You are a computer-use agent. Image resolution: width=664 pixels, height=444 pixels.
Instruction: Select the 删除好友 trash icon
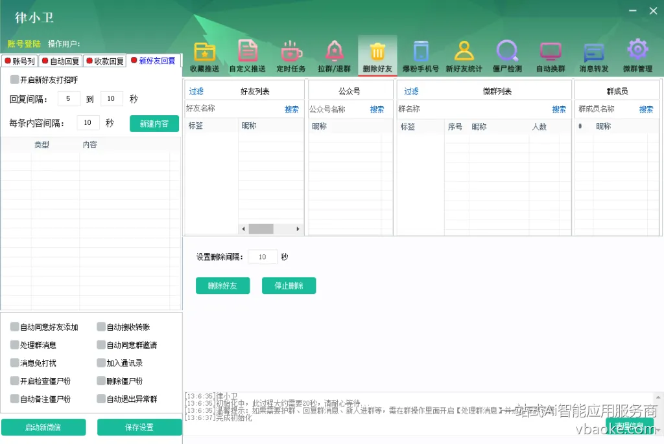tap(377, 56)
